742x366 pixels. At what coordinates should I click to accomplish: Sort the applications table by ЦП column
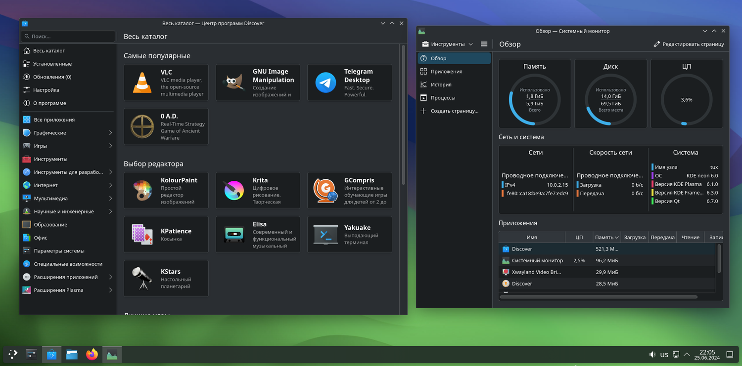tap(579, 237)
